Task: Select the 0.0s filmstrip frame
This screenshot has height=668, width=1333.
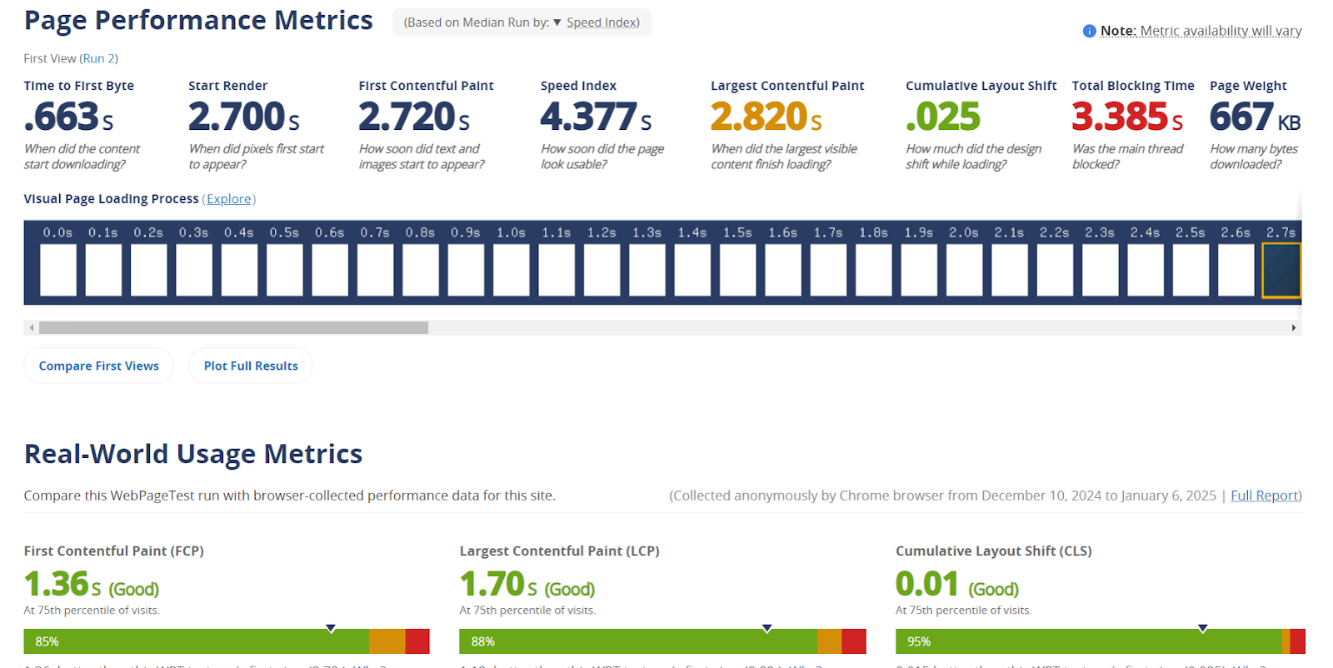Action: 58,270
